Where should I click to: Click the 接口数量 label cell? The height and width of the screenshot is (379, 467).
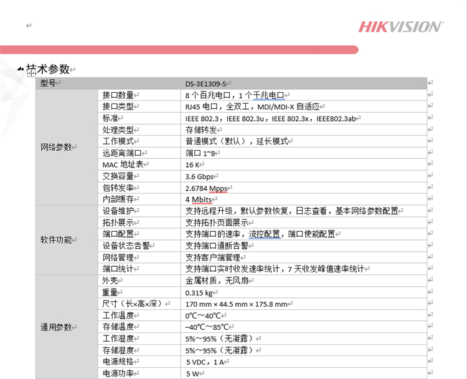[x=139, y=95]
